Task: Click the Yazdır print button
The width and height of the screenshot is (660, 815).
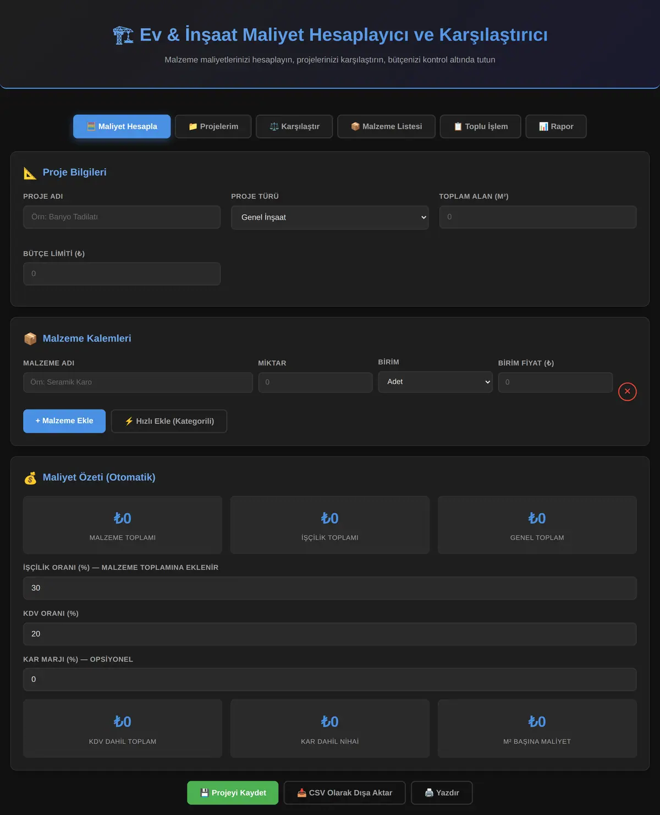Action: [x=442, y=793]
